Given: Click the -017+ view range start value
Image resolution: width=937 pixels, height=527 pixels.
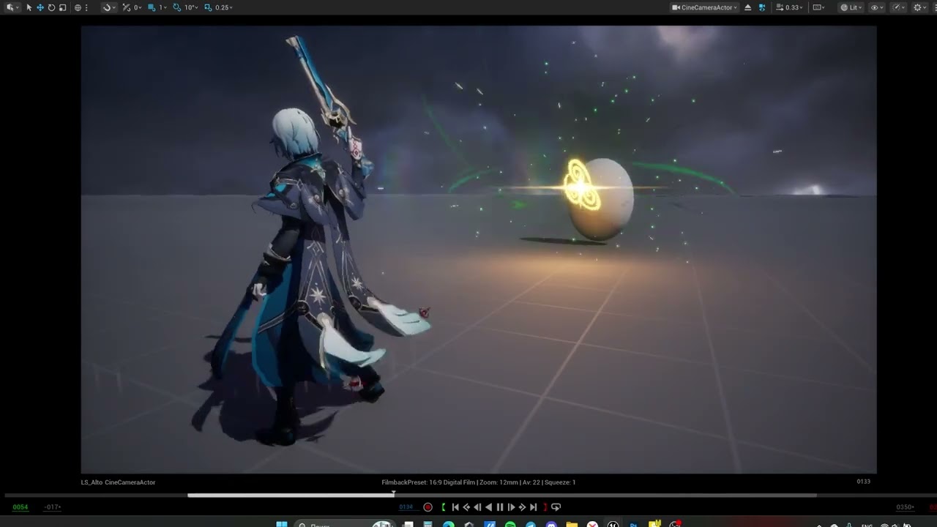Looking at the screenshot, I should point(52,507).
